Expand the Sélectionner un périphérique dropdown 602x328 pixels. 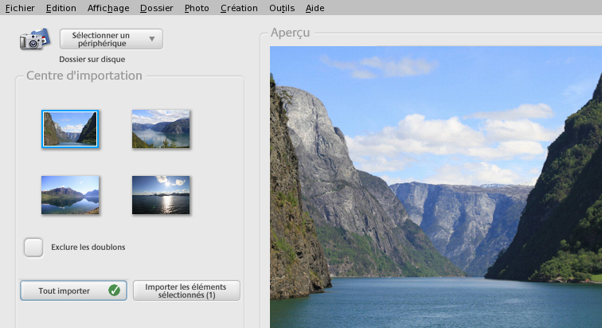click(111, 39)
